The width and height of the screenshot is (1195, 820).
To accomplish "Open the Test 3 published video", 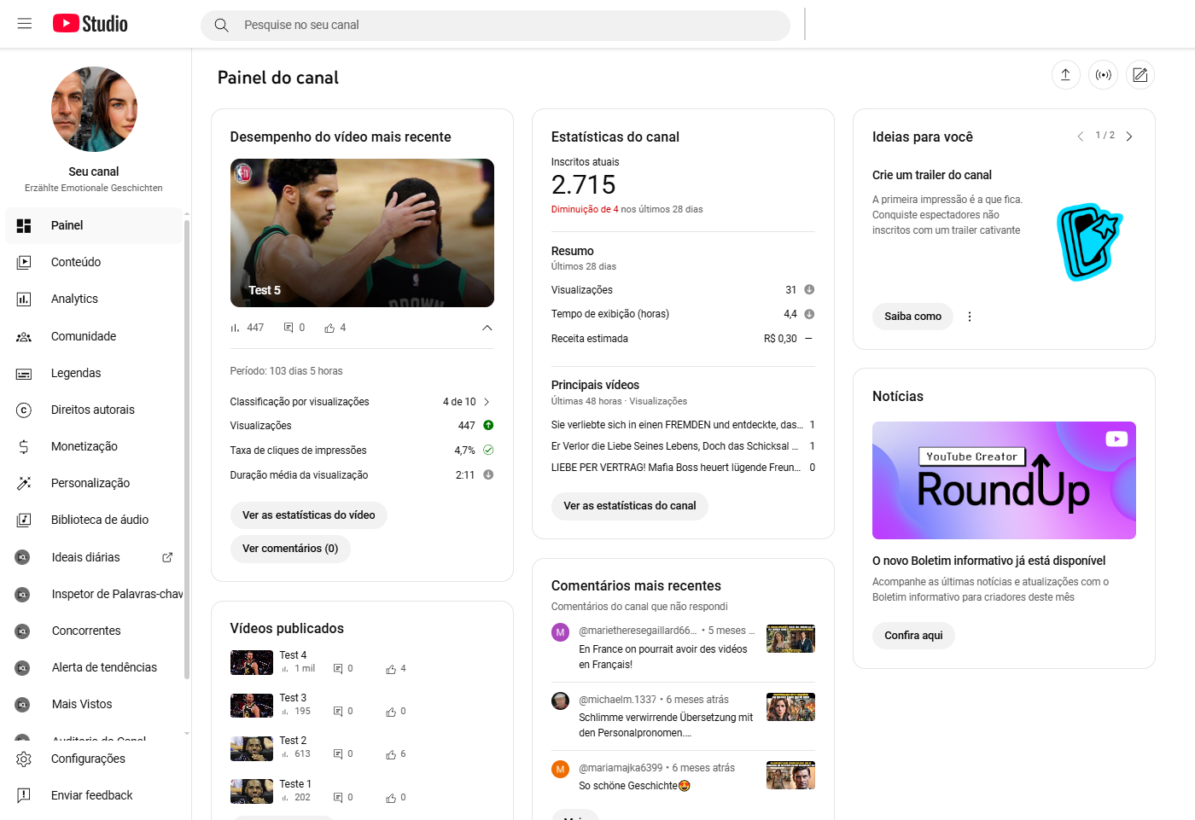I will (293, 698).
